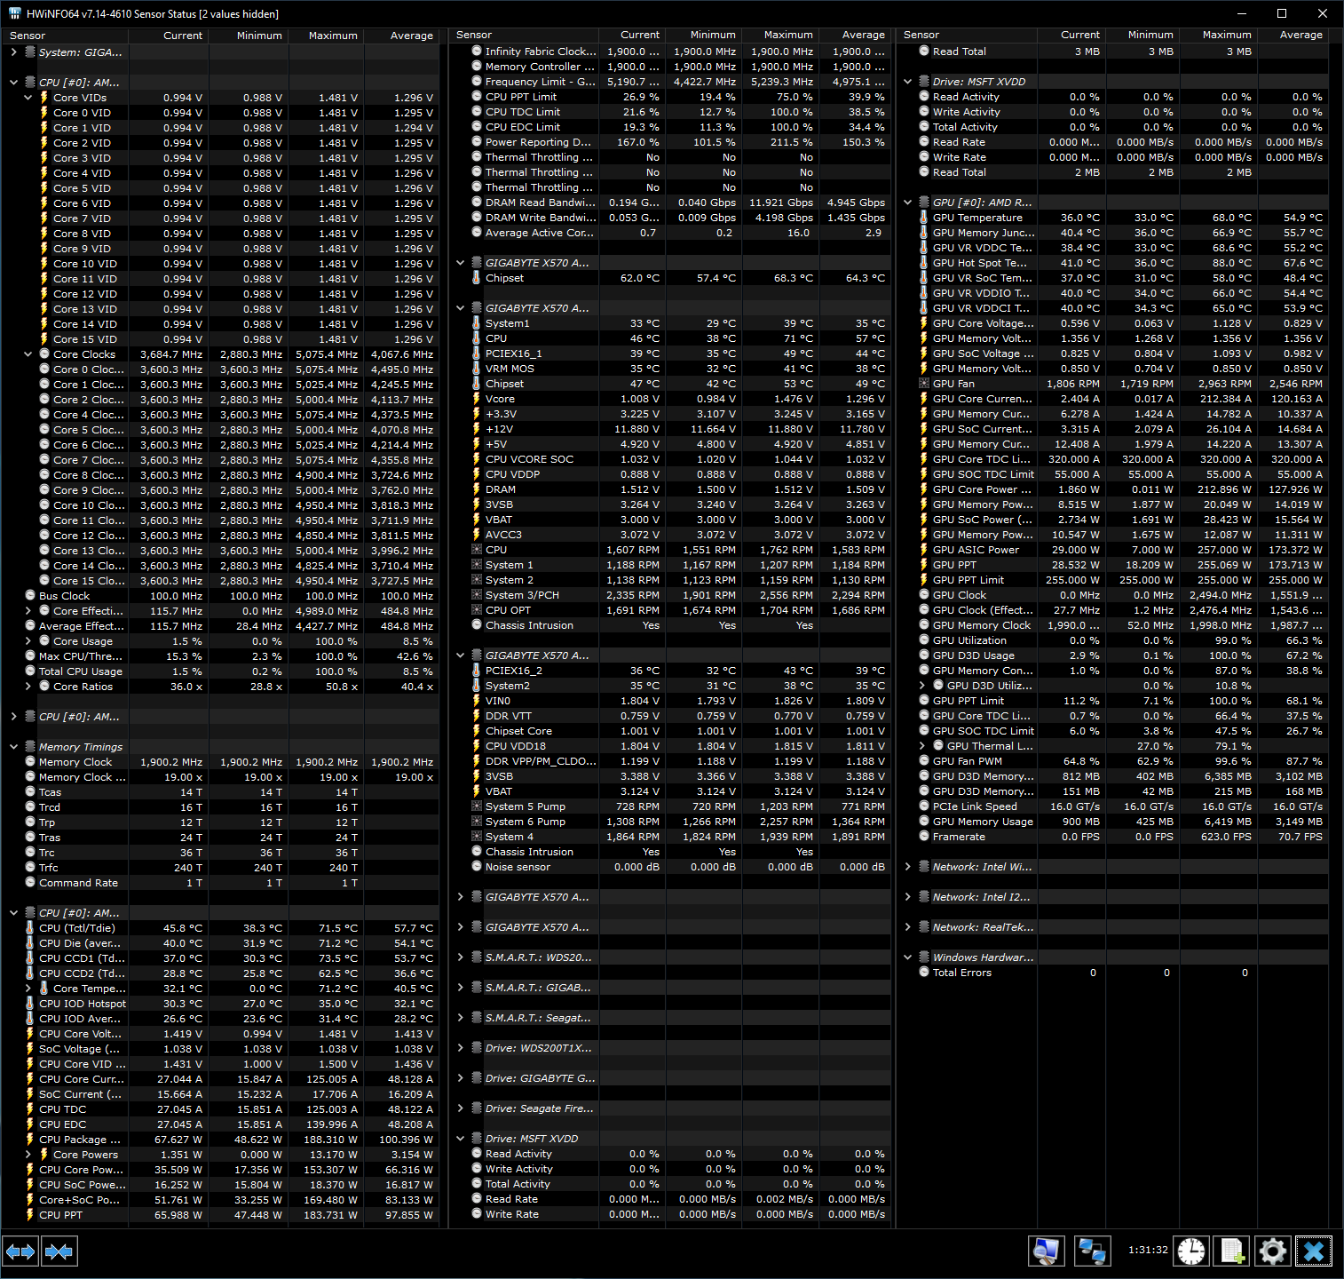Expand the Core Ratios subgroup
The width and height of the screenshot is (1344, 1279).
[x=28, y=687]
